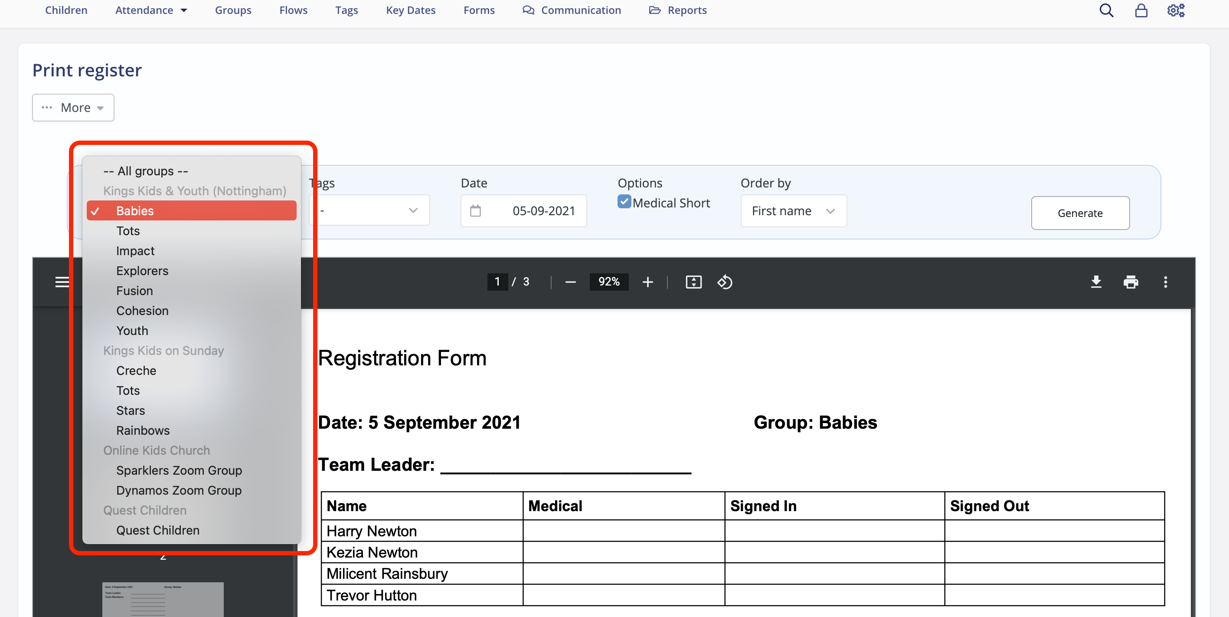
Task: Zoom out the PDF with minus icon
Action: (570, 282)
